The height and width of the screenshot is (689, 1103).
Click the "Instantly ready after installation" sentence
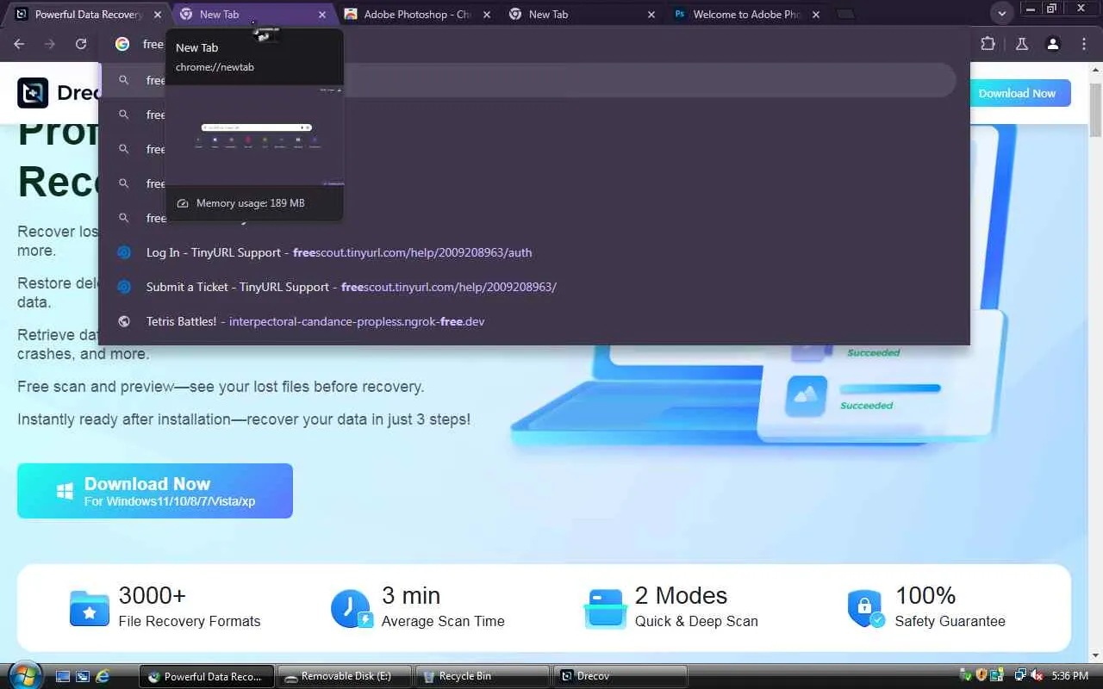(x=244, y=419)
